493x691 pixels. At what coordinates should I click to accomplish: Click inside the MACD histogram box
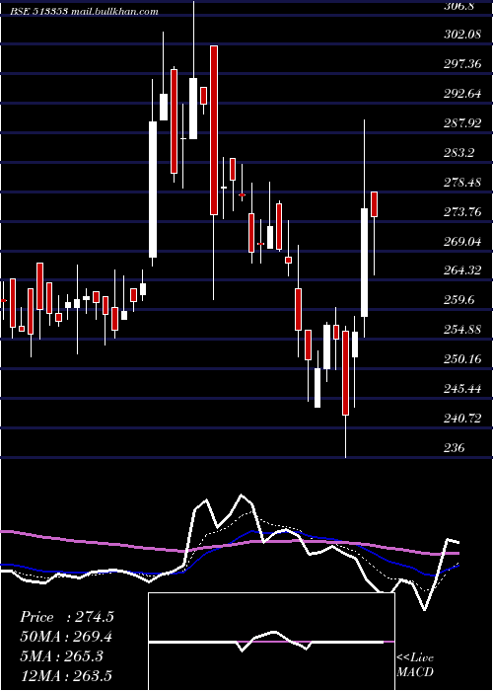coord(271,642)
